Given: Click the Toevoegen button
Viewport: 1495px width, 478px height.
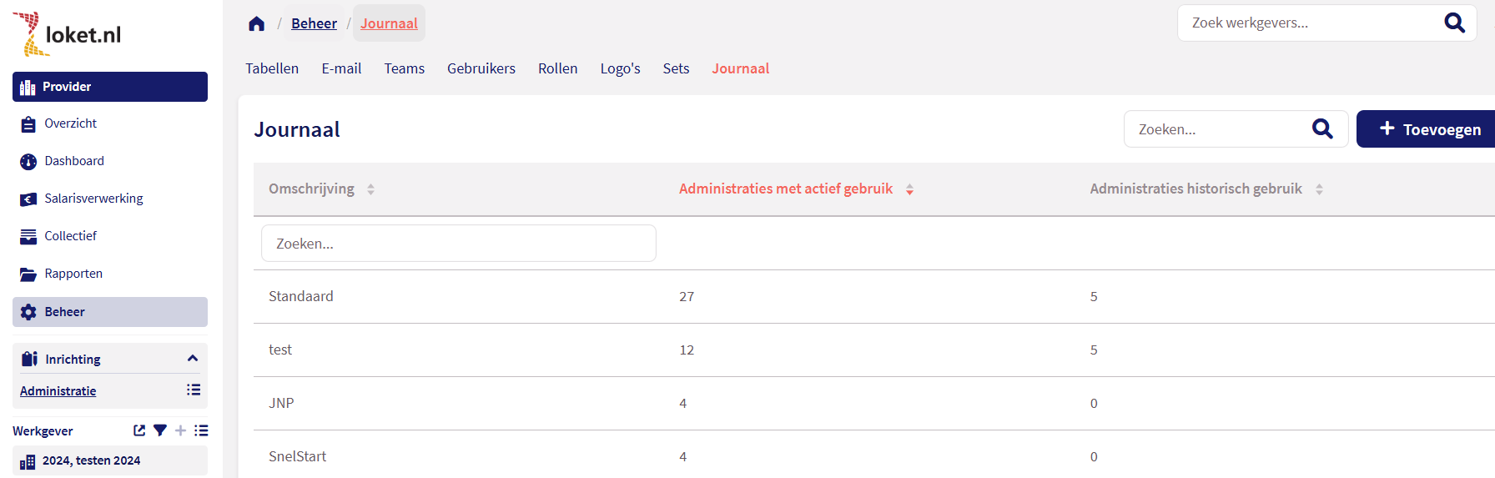Looking at the screenshot, I should pos(1430,129).
